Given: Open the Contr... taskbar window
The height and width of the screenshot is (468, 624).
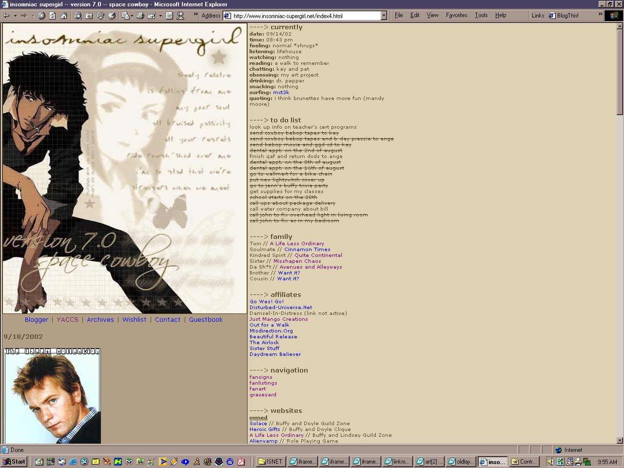Looking at the screenshot, I should click(524, 462).
